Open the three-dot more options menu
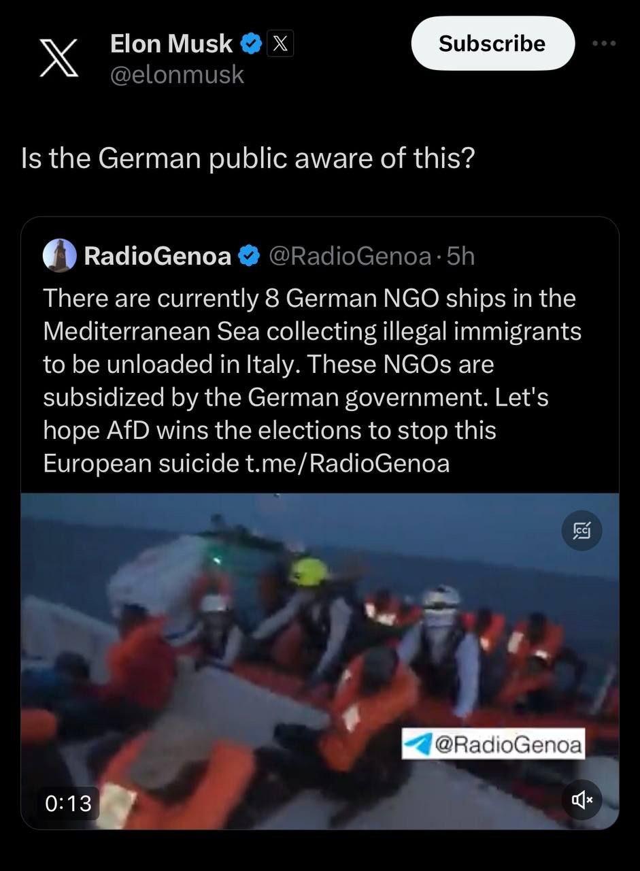Viewport: 640px width, 871px height. (x=604, y=43)
